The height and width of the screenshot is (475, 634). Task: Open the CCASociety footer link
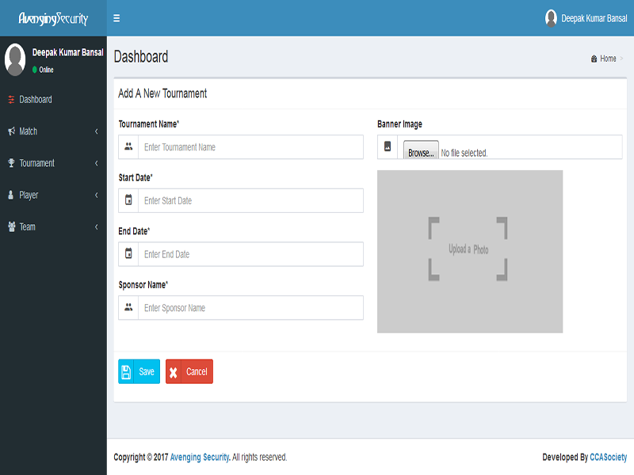(608, 458)
